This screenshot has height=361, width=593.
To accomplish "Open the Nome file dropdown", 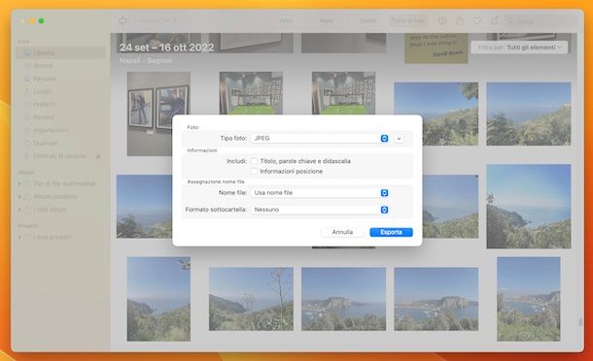I will (x=320, y=193).
